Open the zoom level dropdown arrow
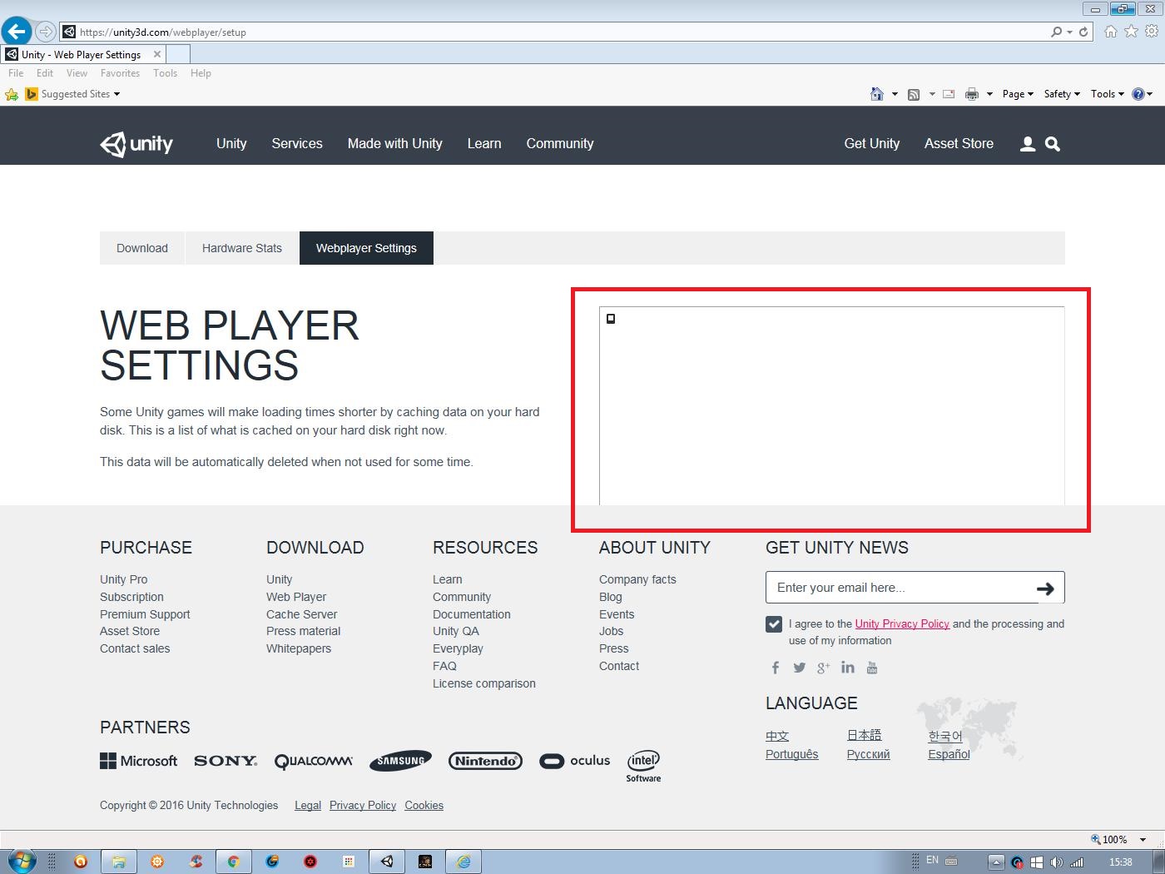The height and width of the screenshot is (874, 1165). [x=1143, y=839]
